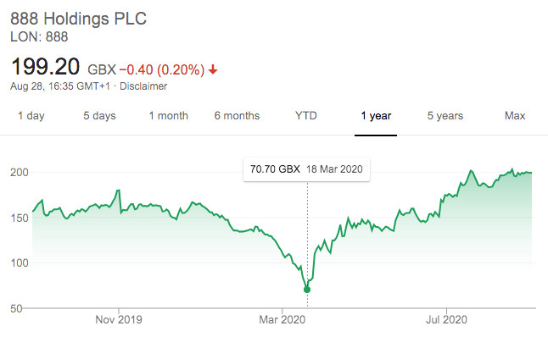This screenshot has height=337, width=548.
Task: Click the 70.70 GBX tooltip box
Action: (306, 169)
